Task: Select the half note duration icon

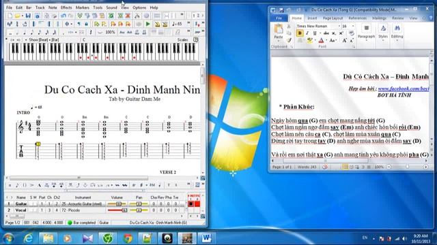Action: [x=17, y=33]
